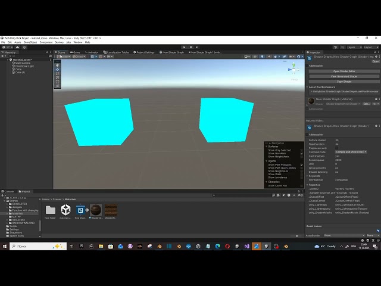This screenshot has width=381, height=286.
Task: Switch to the Localization Tables tab
Action: [x=117, y=52]
